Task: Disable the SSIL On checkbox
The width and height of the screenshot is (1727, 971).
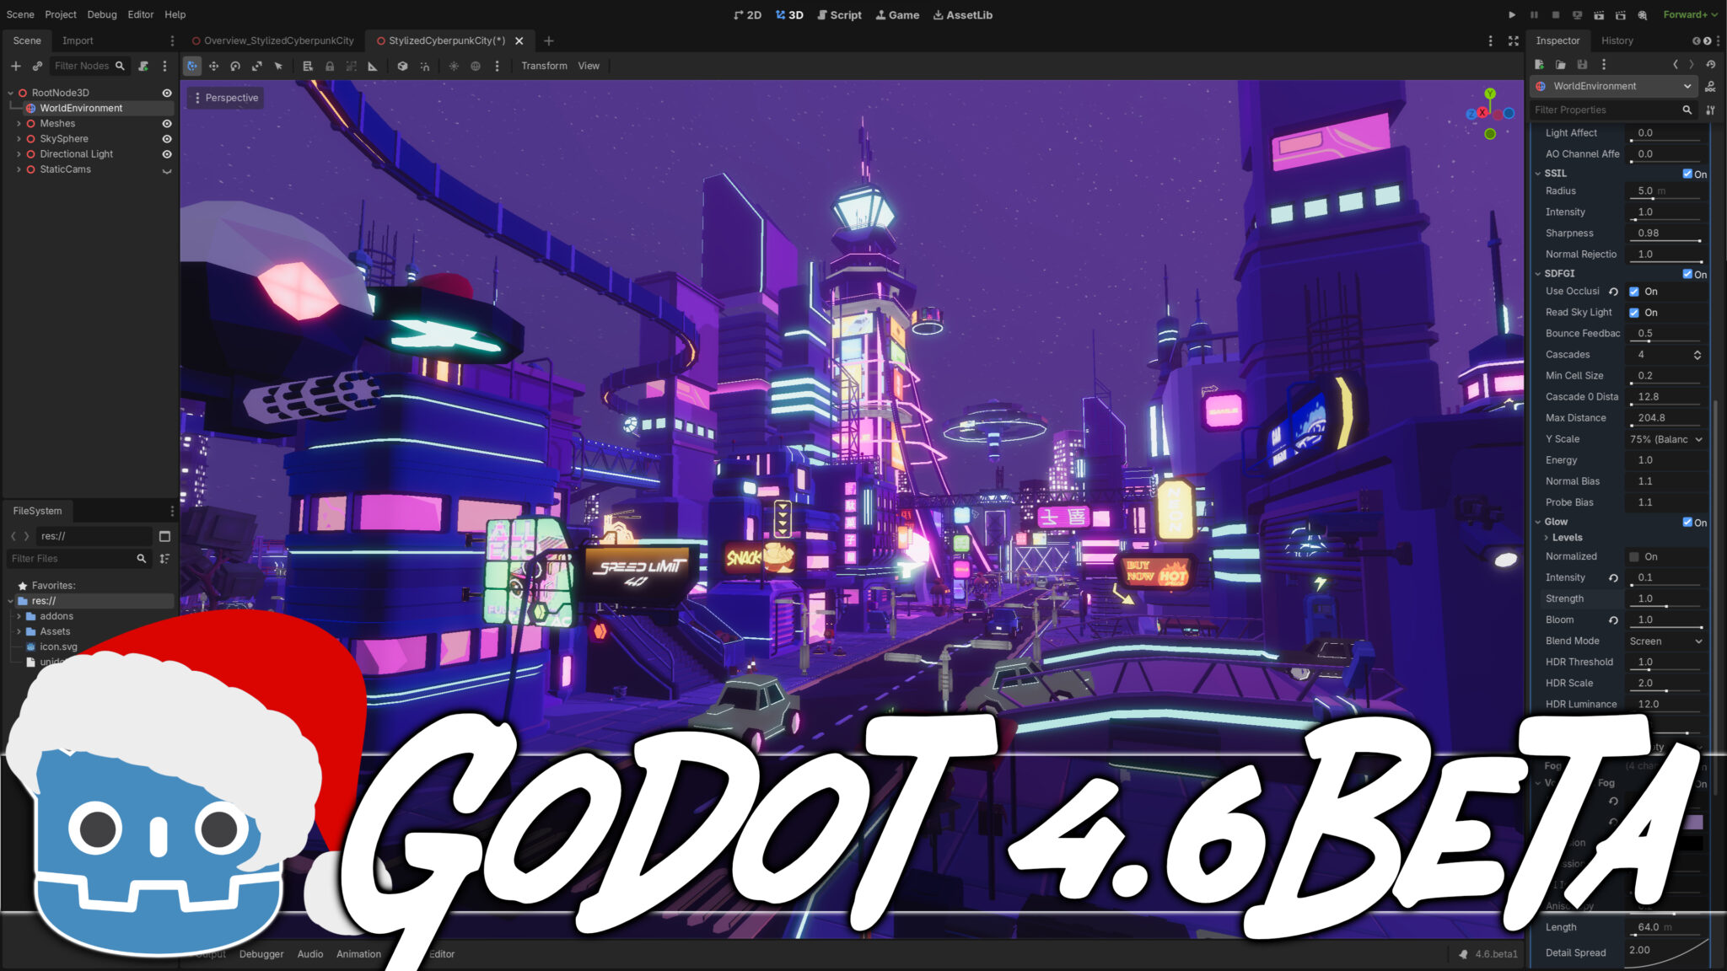Action: click(1687, 174)
